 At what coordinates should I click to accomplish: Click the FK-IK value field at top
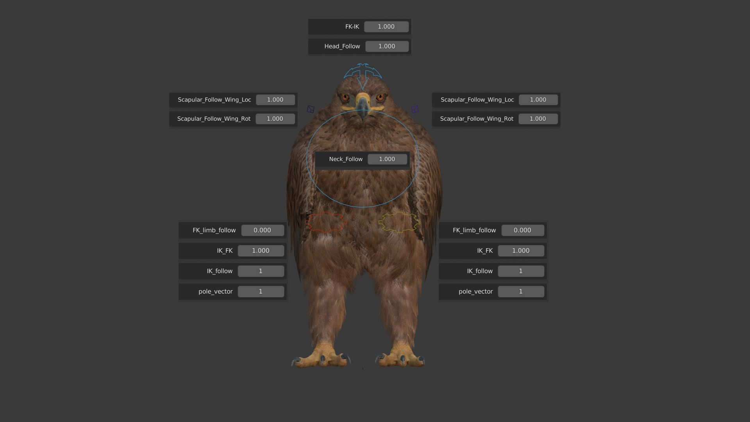click(x=386, y=27)
